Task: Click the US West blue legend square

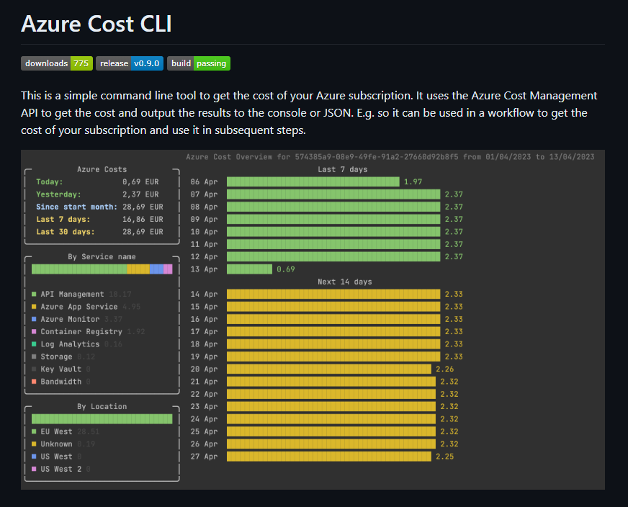Action: pos(34,456)
